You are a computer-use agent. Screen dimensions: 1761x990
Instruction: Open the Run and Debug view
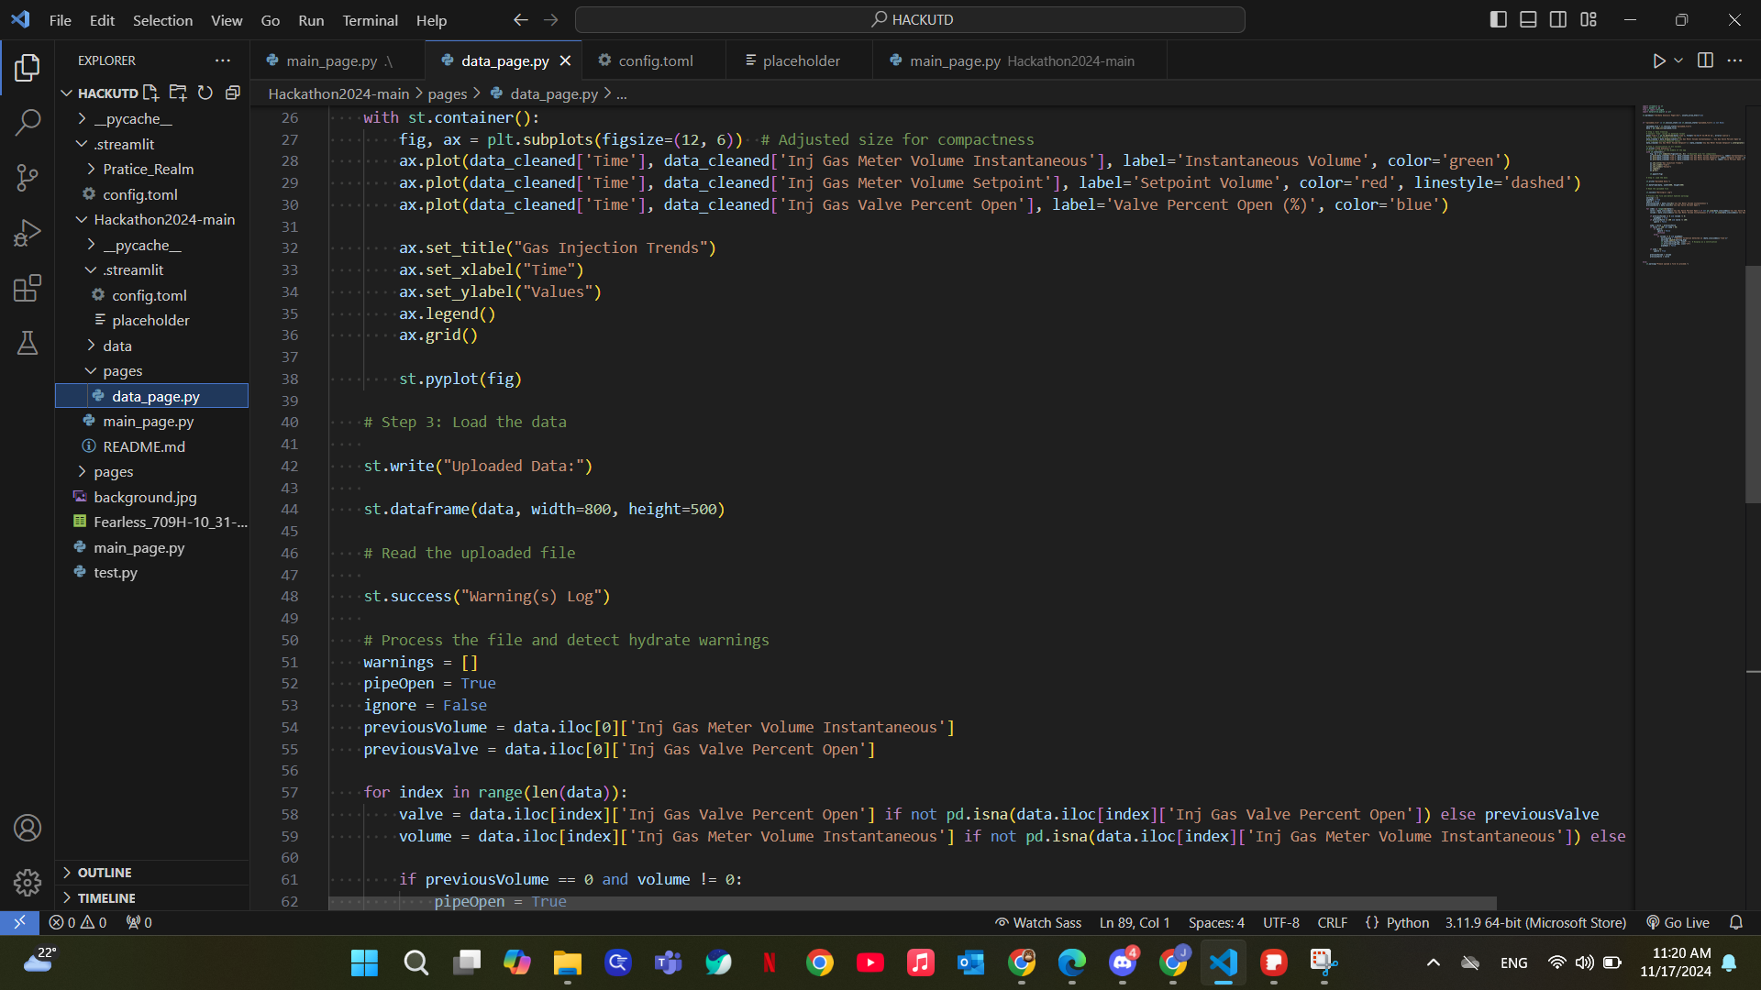click(28, 233)
